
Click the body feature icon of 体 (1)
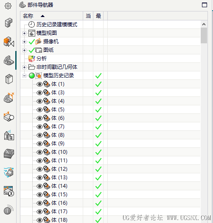[47, 84]
